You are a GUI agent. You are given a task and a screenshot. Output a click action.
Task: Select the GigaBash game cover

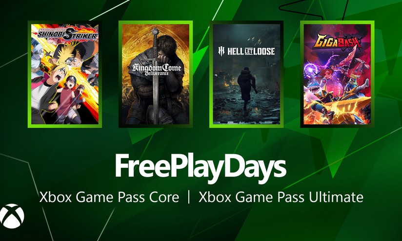[x=337, y=74]
